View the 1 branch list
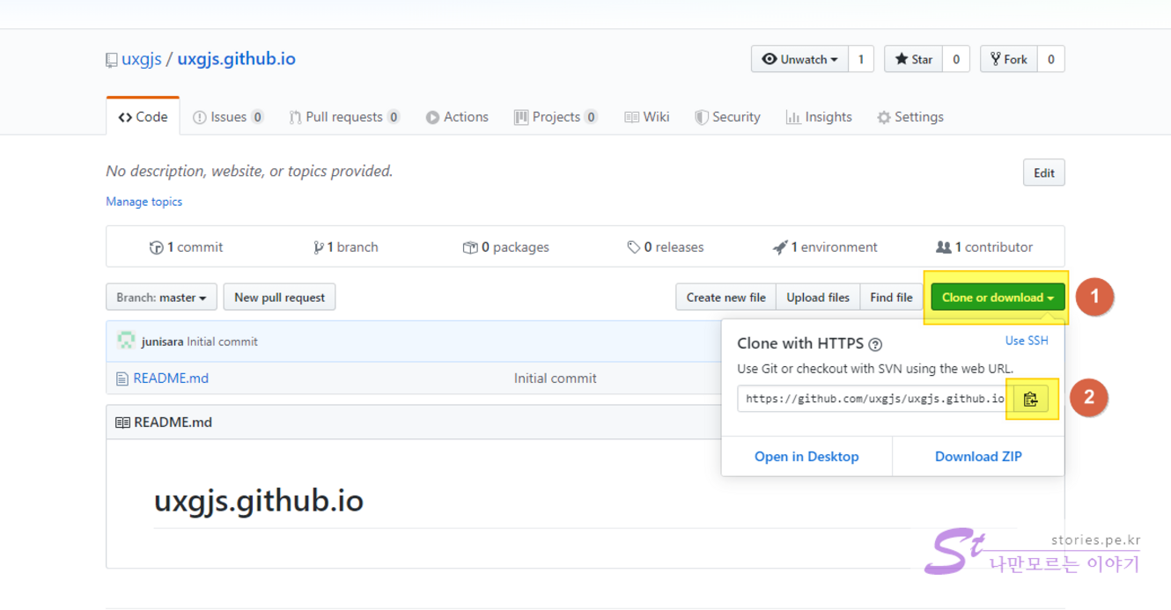 point(346,247)
